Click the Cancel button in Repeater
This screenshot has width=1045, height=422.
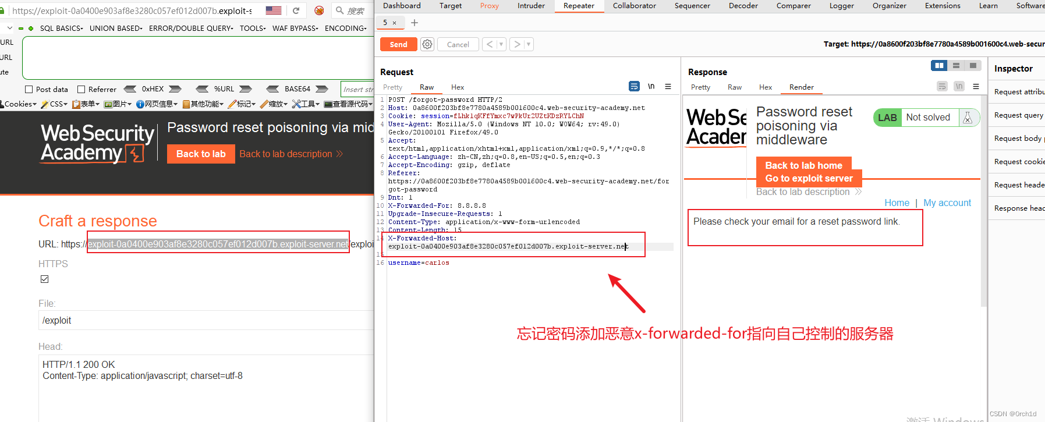tap(458, 44)
